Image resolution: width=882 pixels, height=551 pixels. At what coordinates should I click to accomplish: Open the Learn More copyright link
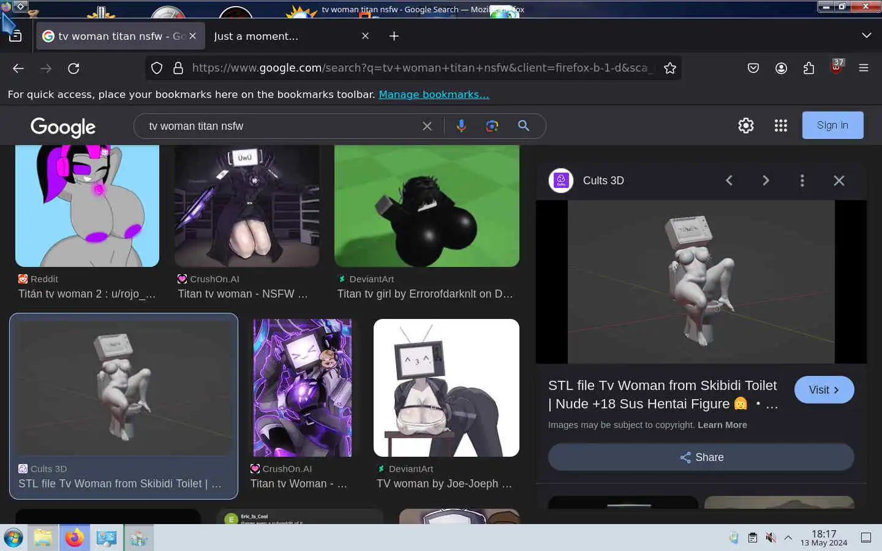[722, 425]
